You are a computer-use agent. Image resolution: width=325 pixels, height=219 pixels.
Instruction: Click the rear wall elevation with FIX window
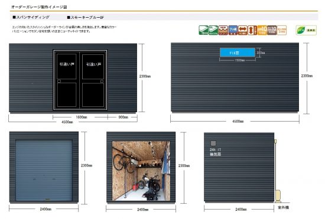tap(235, 77)
